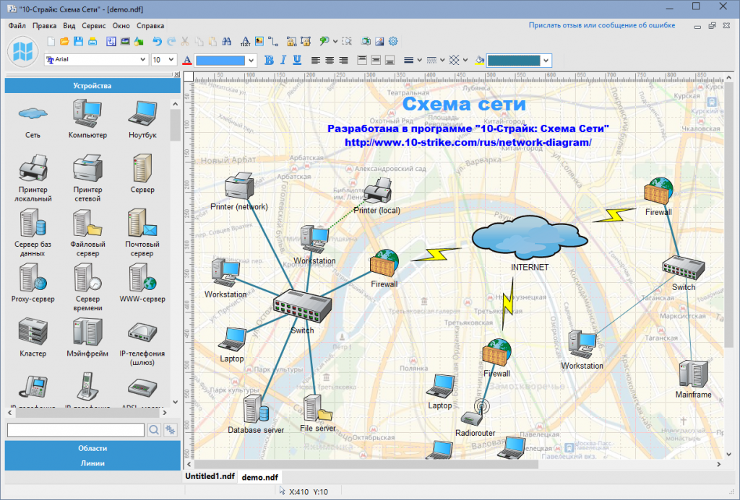
Task: Close the devices side panel
Action: tap(176, 74)
